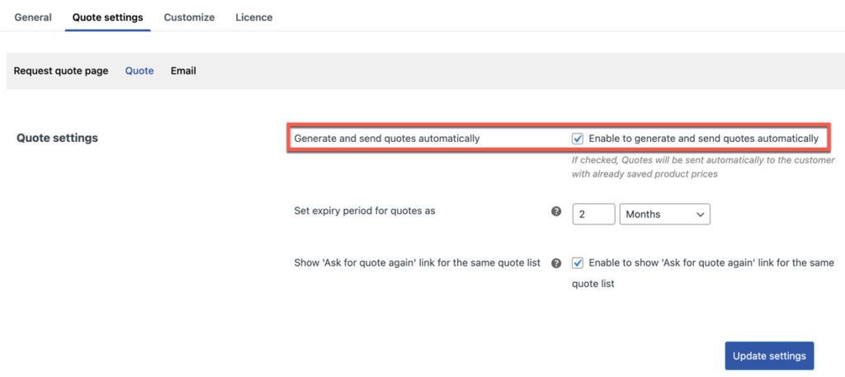Go to Request quote page sub-tab
The height and width of the screenshot is (377, 845).
click(61, 71)
